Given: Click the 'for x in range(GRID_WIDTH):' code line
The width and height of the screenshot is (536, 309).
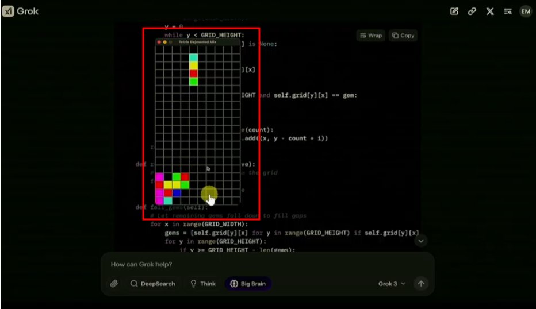Looking at the screenshot, I should pos(199,225).
